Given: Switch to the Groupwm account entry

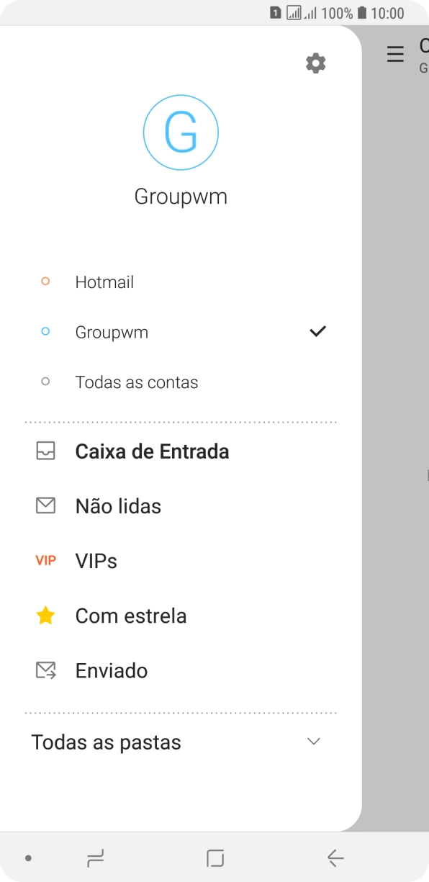Looking at the screenshot, I should tap(112, 331).
